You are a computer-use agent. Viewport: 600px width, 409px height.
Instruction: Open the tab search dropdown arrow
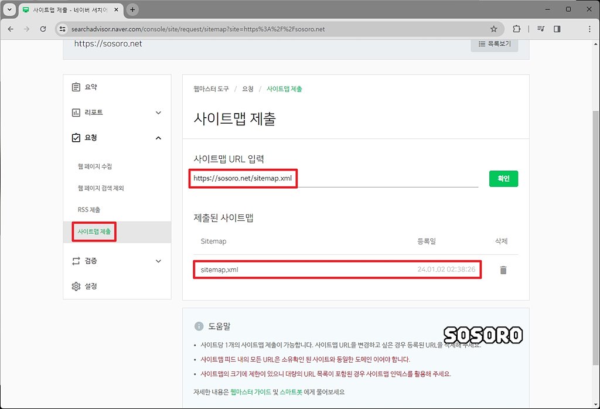9,9
